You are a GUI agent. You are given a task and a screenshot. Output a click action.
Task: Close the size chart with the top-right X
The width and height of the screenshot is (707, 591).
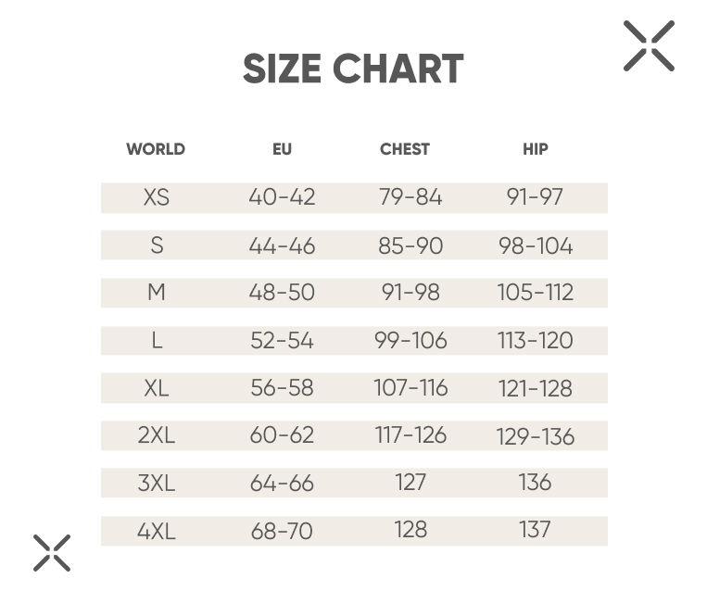[x=649, y=45]
